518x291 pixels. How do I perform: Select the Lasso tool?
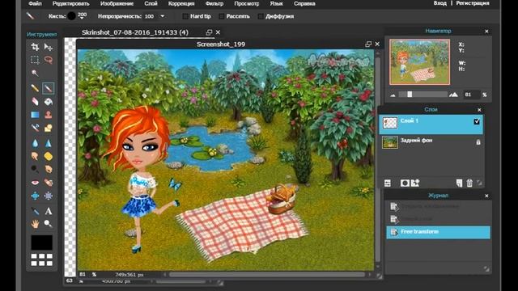[x=49, y=60]
